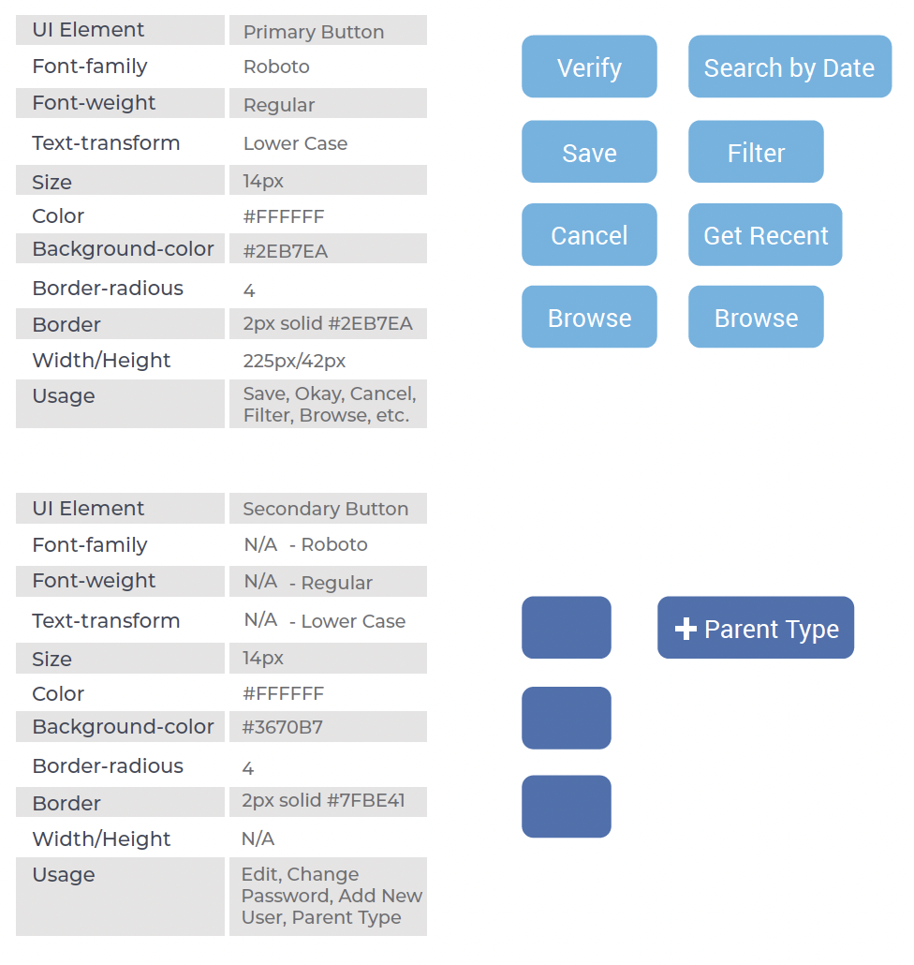914x965 pixels.
Task: Open the Filter button
Action: coord(756,153)
